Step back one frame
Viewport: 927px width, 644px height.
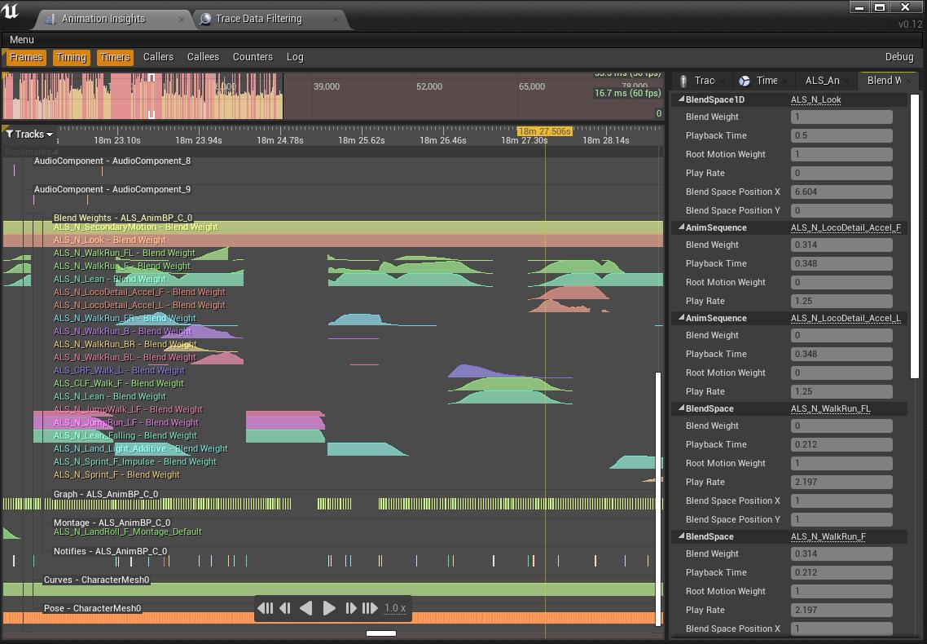[285, 608]
